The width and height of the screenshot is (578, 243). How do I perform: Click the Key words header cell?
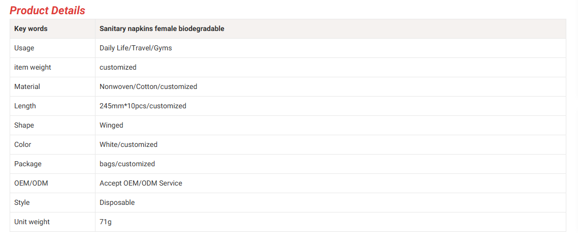(31, 28)
